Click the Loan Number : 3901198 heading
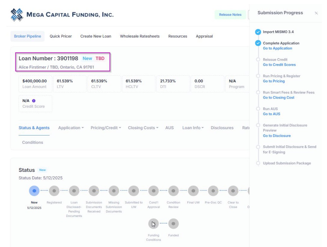This screenshot has height=247, width=327. point(48,58)
